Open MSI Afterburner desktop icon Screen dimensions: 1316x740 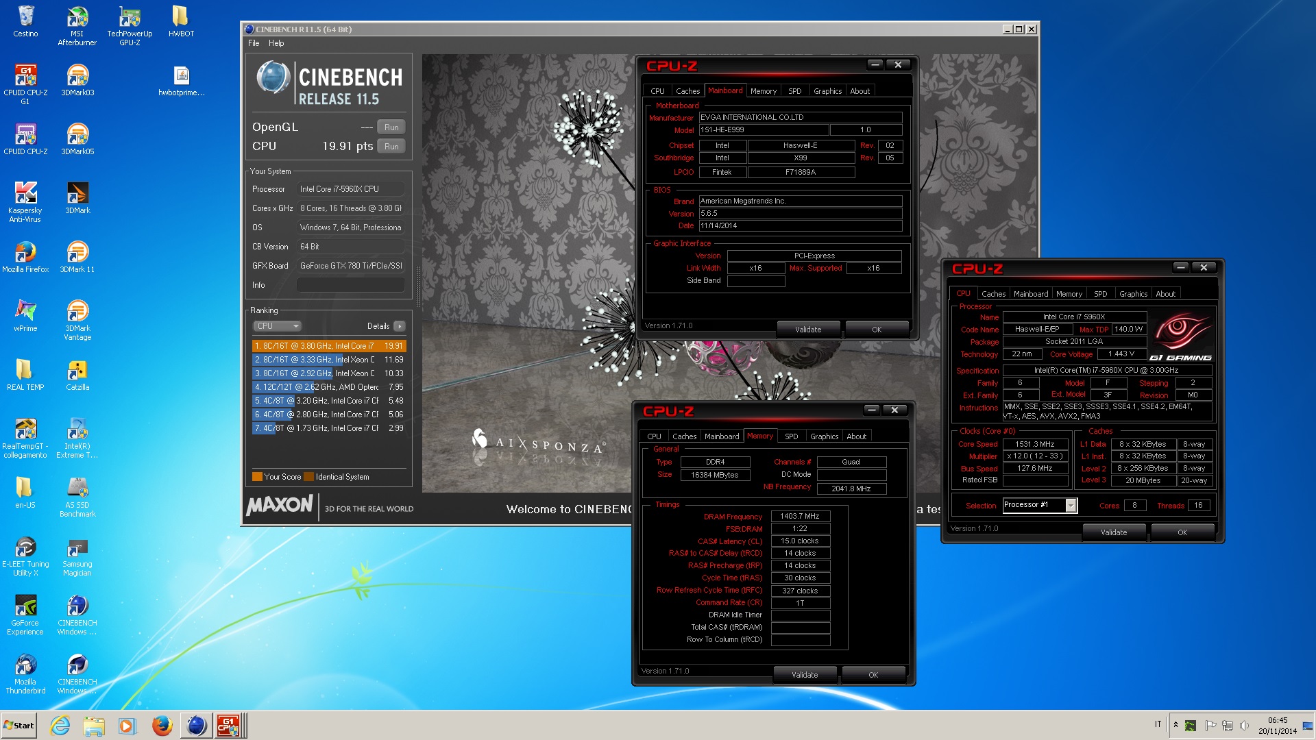(77, 26)
